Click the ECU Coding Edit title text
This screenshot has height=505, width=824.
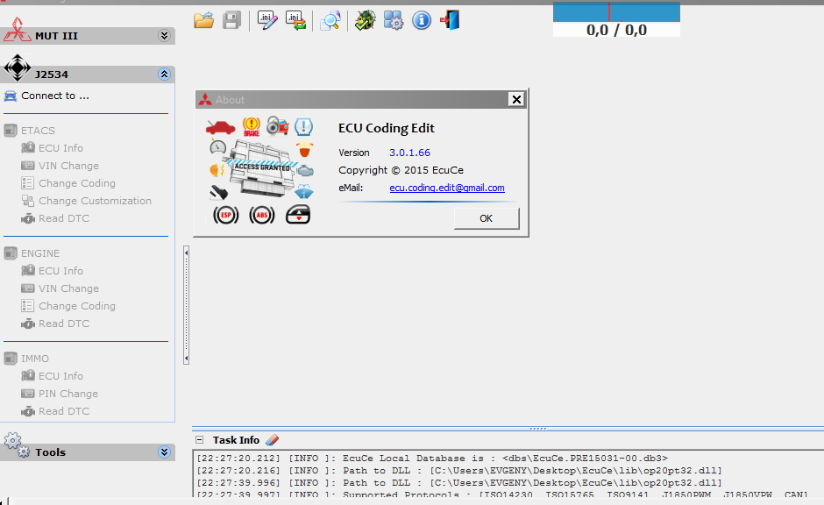tap(387, 128)
